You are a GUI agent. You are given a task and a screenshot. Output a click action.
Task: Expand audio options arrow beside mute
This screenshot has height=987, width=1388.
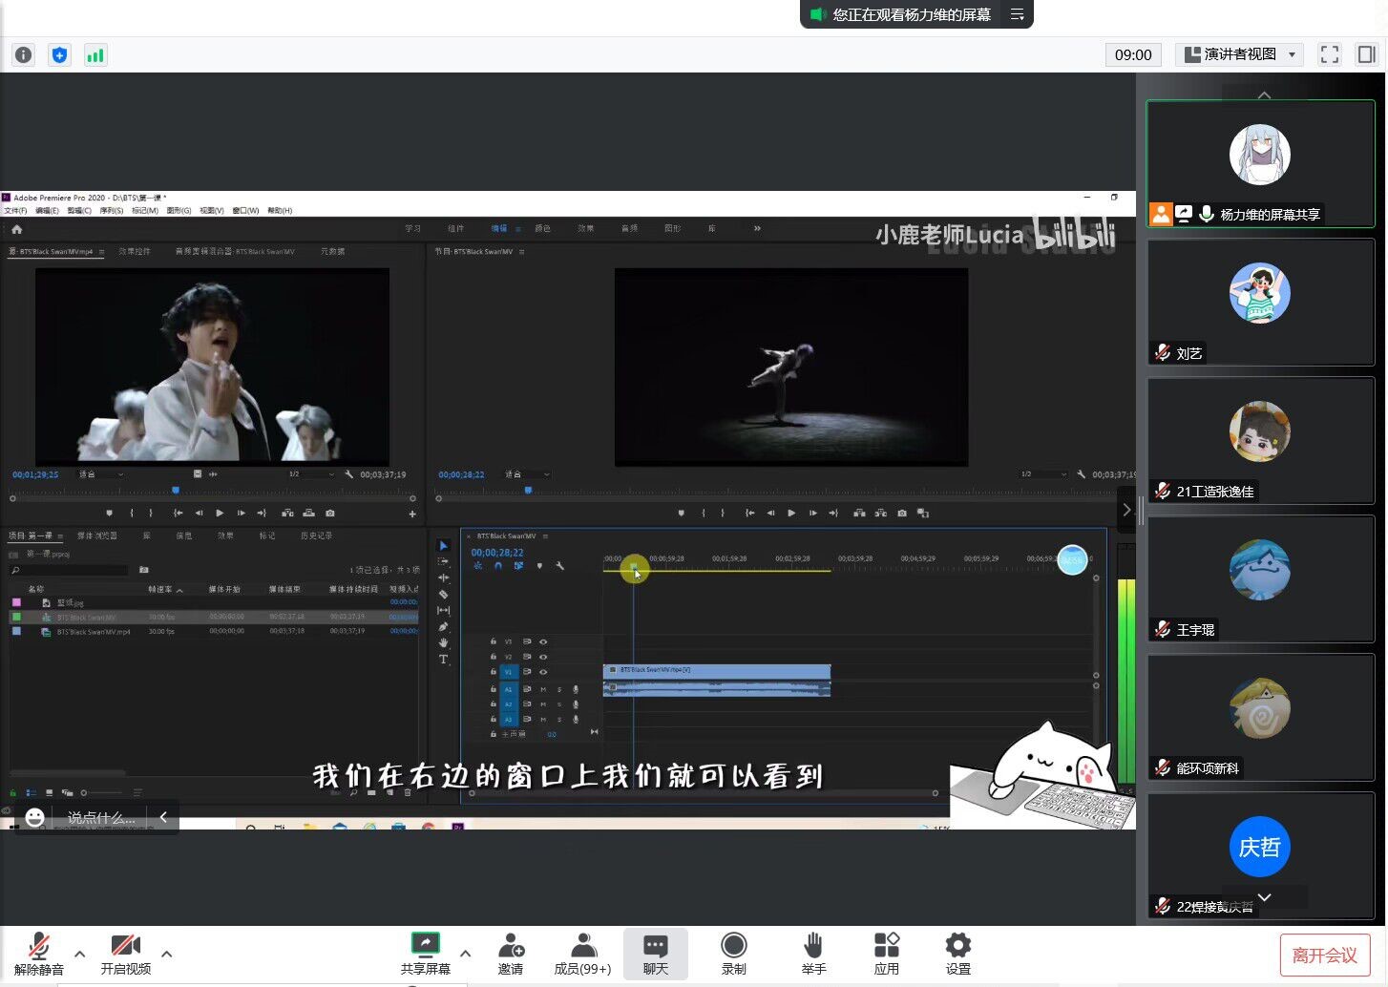click(80, 953)
